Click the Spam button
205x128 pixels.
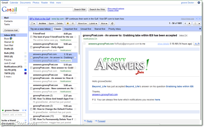51,24
